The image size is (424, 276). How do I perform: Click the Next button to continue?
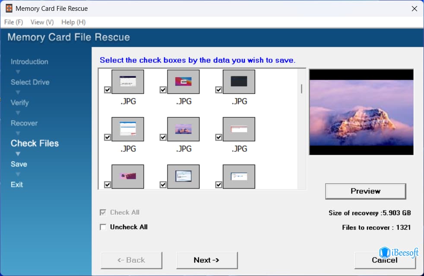click(207, 260)
